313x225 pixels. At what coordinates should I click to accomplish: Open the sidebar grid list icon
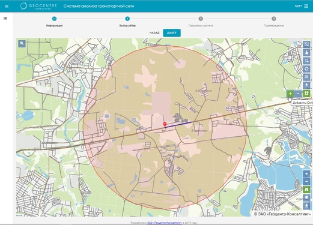coord(5,18)
